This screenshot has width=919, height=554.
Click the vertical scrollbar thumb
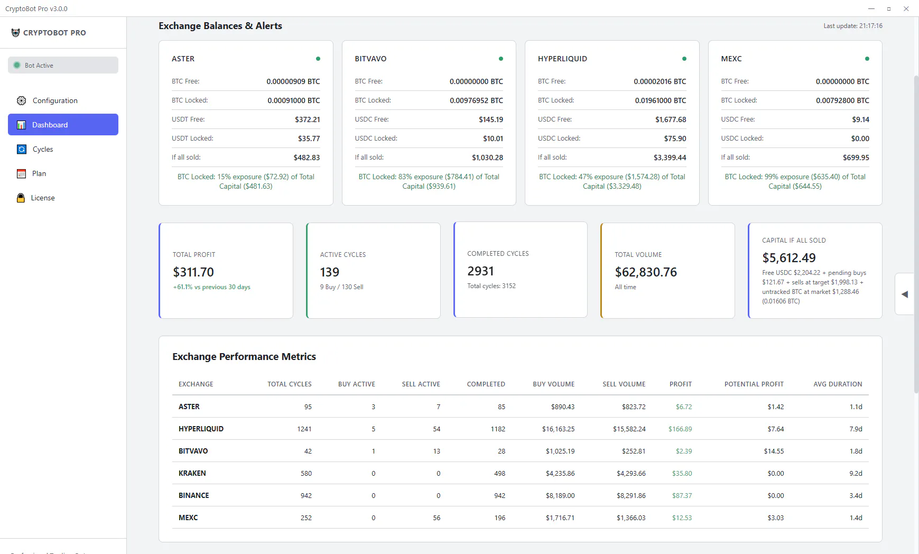pyautogui.click(x=916, y=234)
